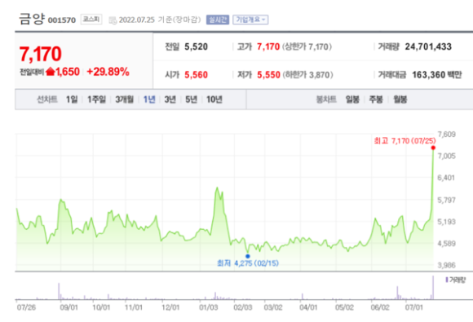Click the 코스피 market label
473x322 pixels.
(x=91, y=20)
